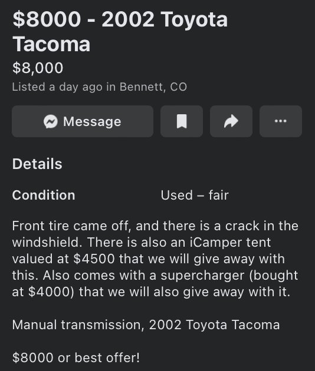Click the Messenger icon in Message button
The width and height of the screenshot is (315, 371).
(x=51, y=122)
